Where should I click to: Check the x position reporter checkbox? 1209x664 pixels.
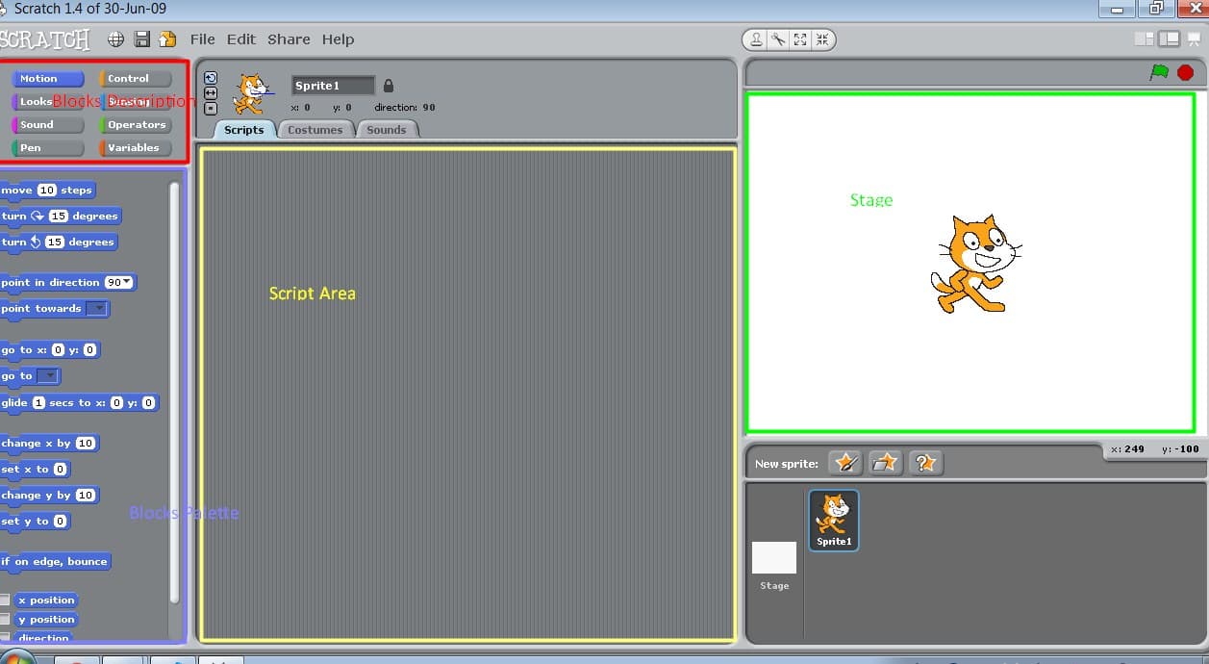coord(5,600)
